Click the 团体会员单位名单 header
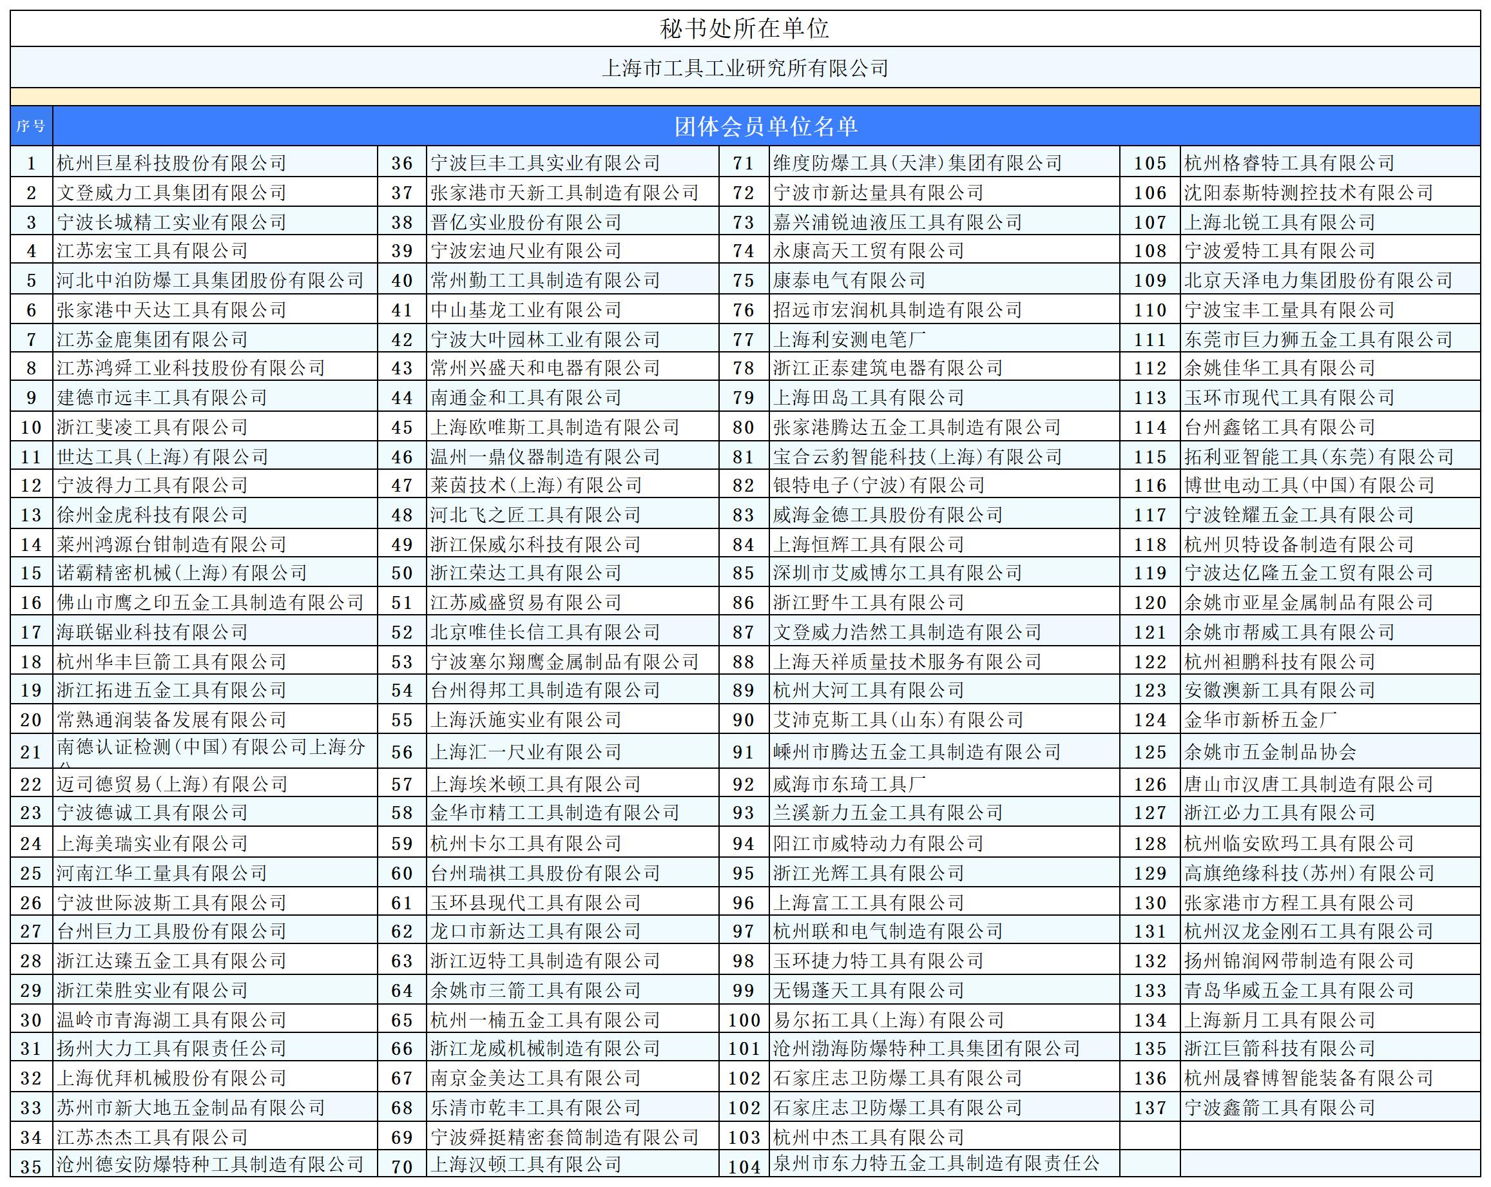 [766, 126]
